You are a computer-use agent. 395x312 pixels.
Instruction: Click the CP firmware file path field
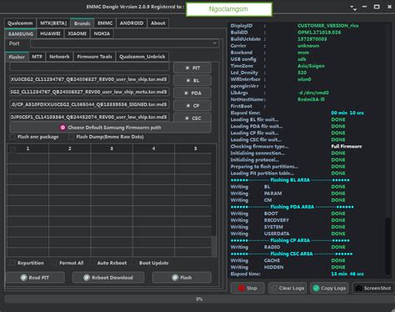tap(89, 104)
